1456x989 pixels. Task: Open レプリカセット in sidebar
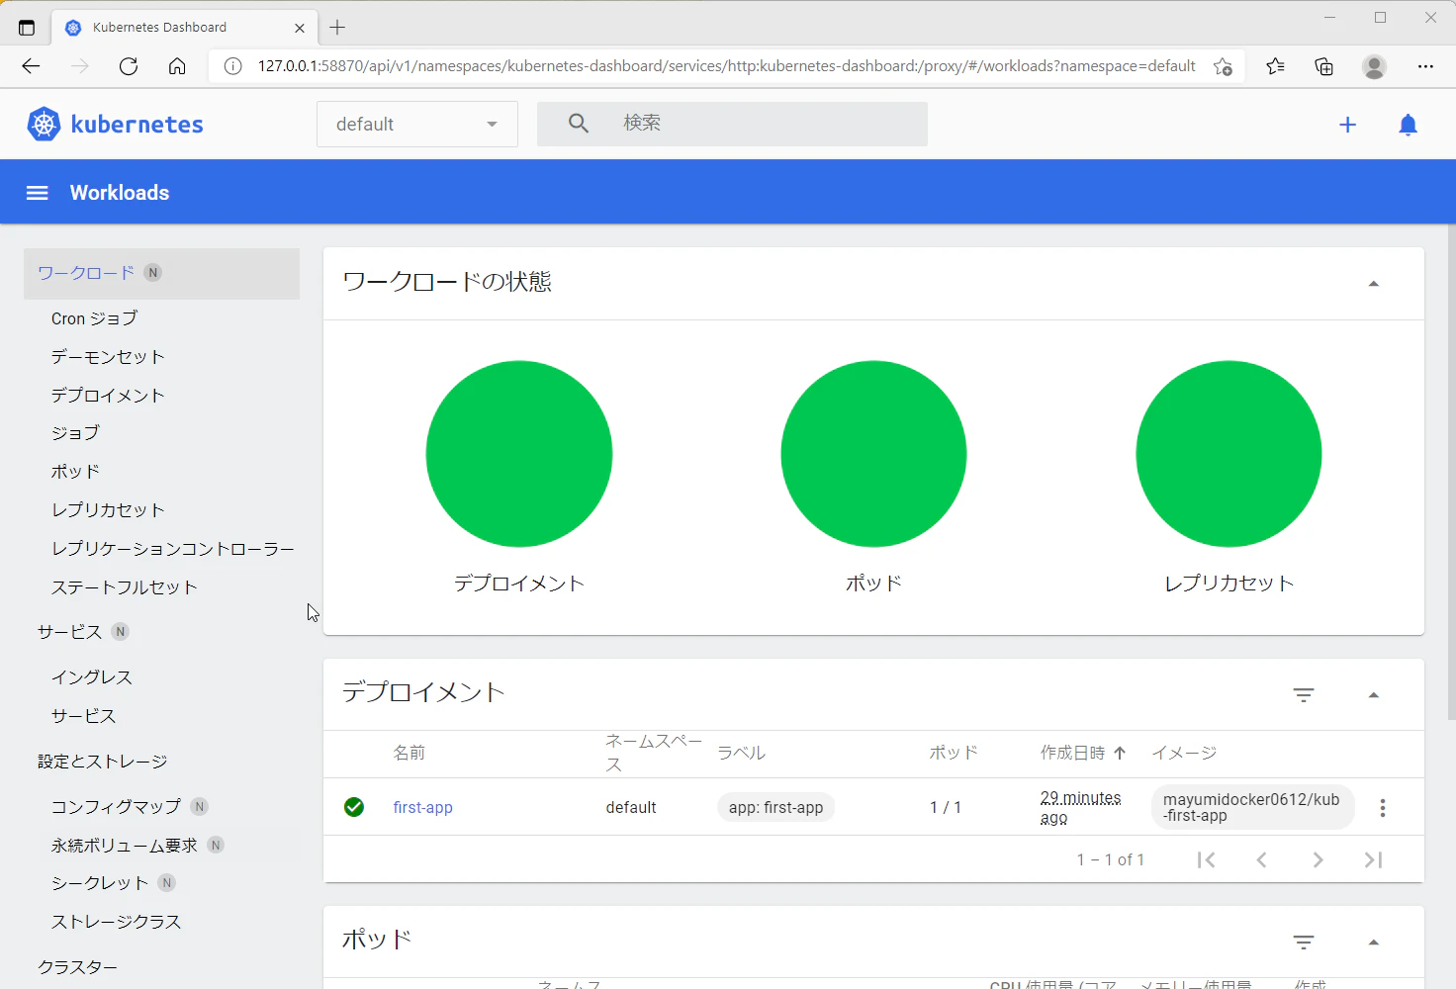108,510
